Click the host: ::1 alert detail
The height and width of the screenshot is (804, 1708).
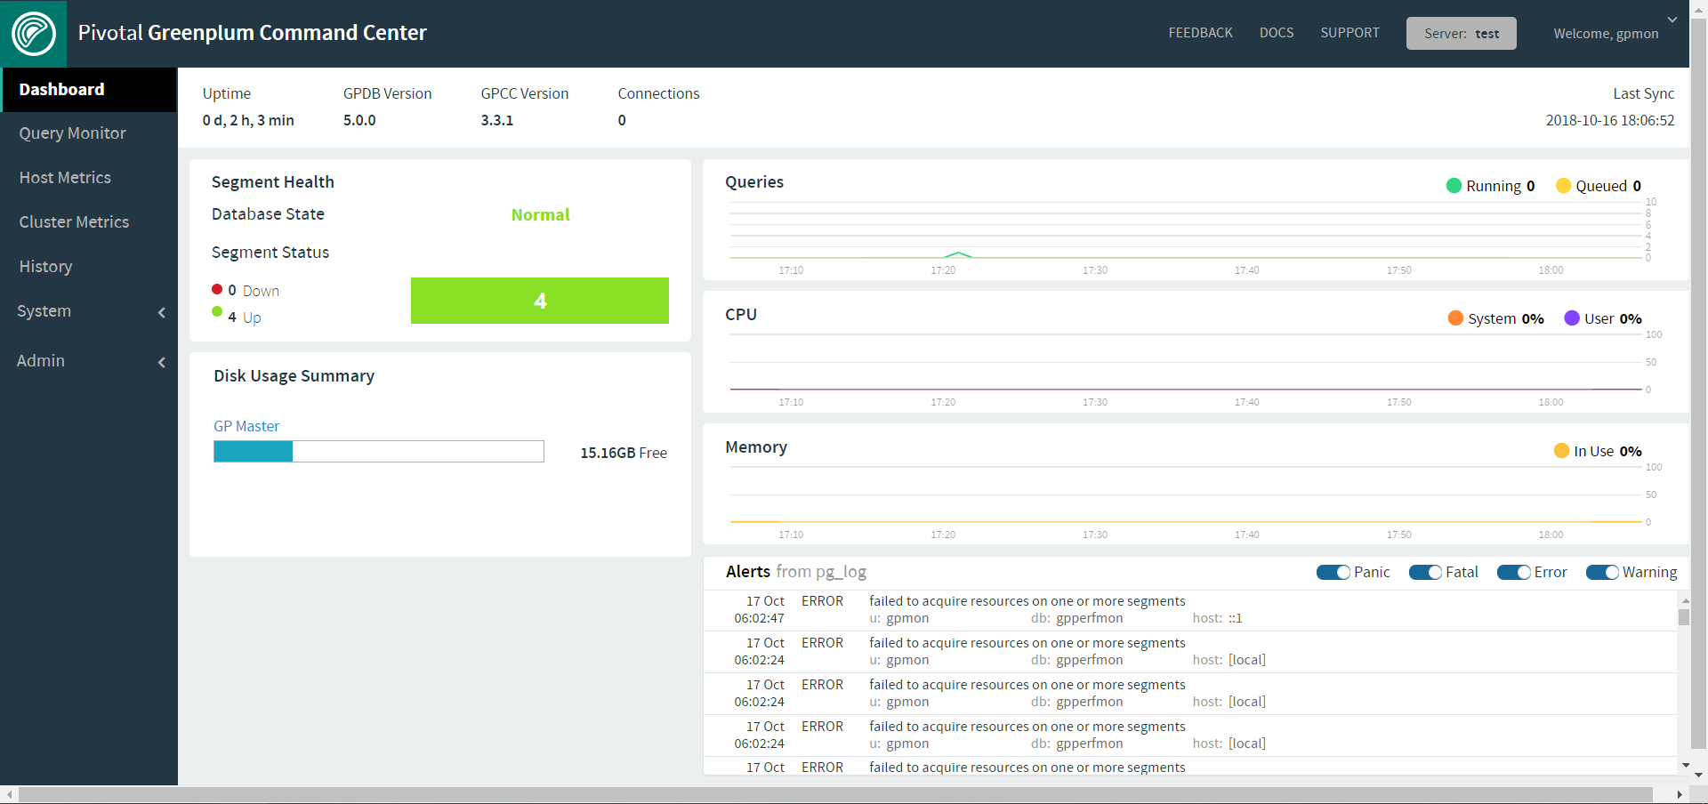tap(1218, 618)
